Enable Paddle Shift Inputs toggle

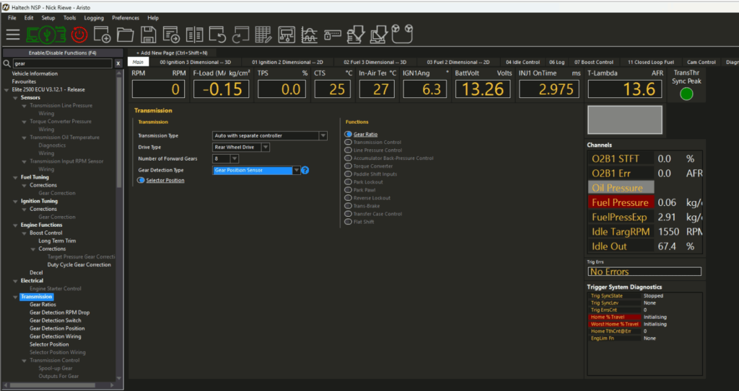[x=349, y=174]
